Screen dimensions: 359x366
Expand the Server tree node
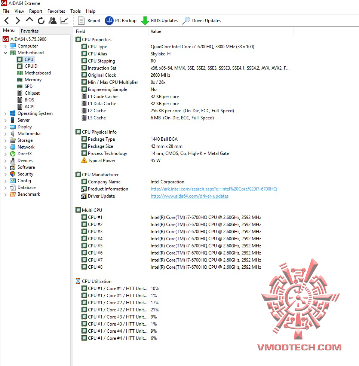tap(5, 121)
